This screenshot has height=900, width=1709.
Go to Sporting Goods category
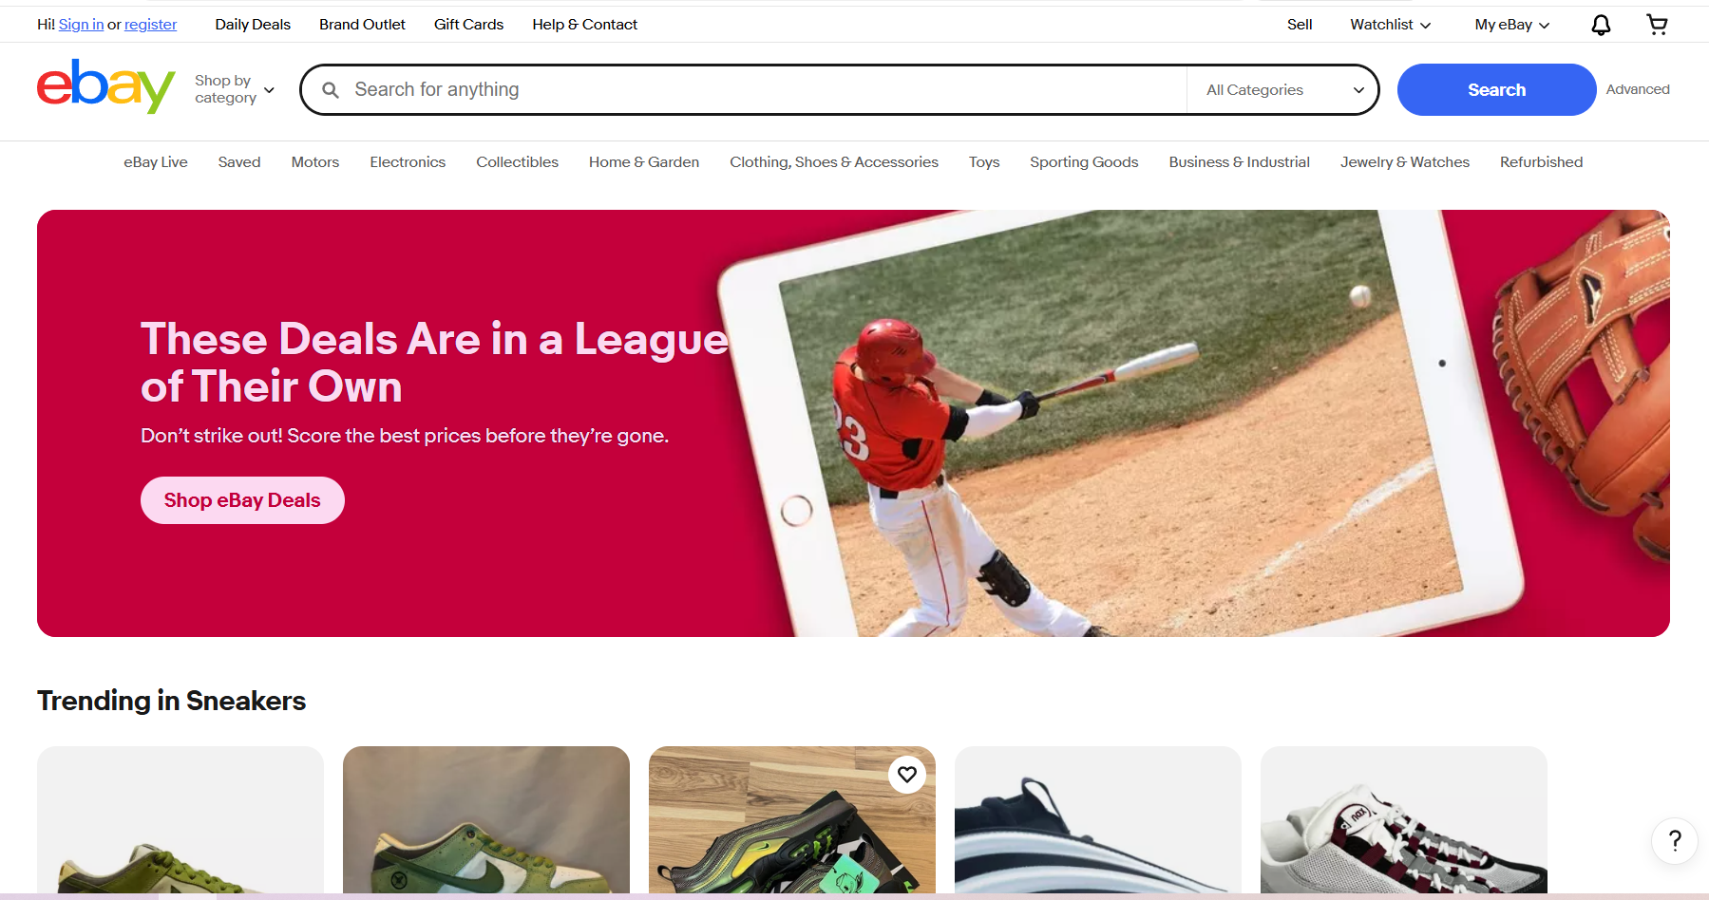(x=1084, y=162)
